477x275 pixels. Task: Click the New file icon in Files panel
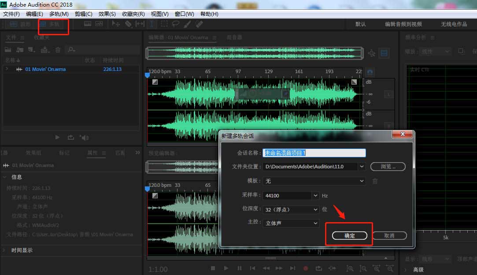click(31, 49)
